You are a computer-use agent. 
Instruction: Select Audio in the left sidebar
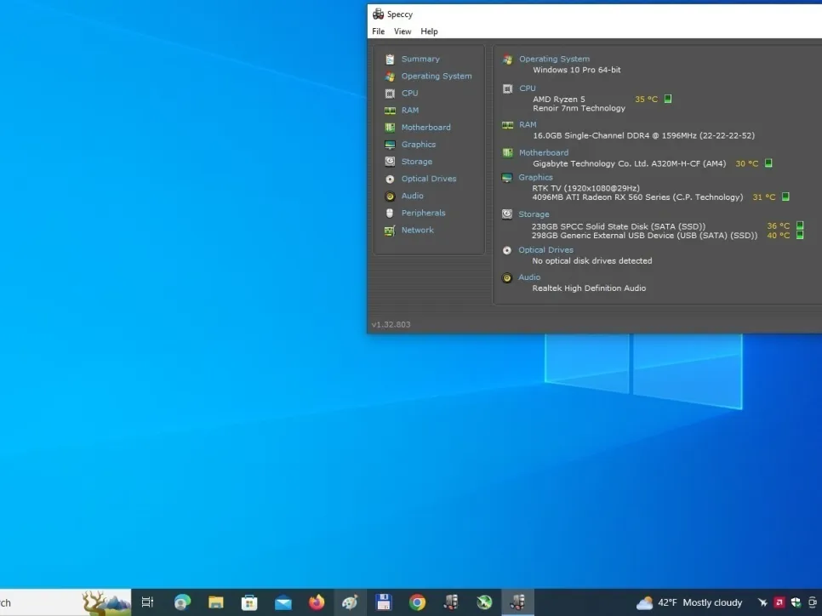(412, 196)
